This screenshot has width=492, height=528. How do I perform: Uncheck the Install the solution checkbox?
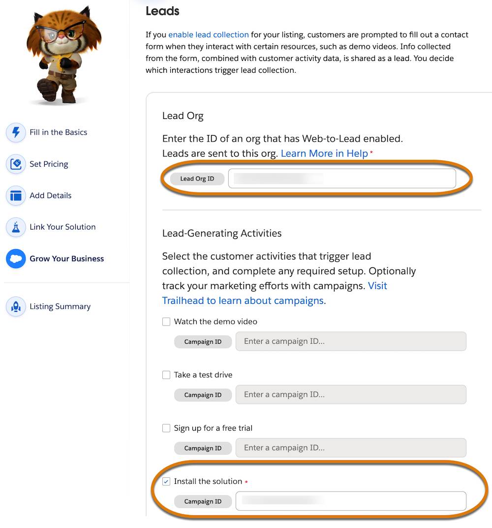tap(166, 481)
